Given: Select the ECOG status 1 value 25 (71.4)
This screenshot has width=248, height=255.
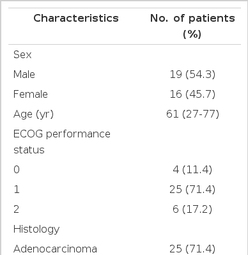Looking at the screenshot, I should tap(192, 189).
